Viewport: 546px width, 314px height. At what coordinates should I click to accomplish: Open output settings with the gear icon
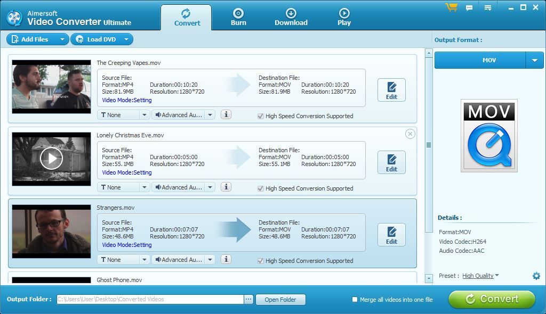[x=537, y=276]
